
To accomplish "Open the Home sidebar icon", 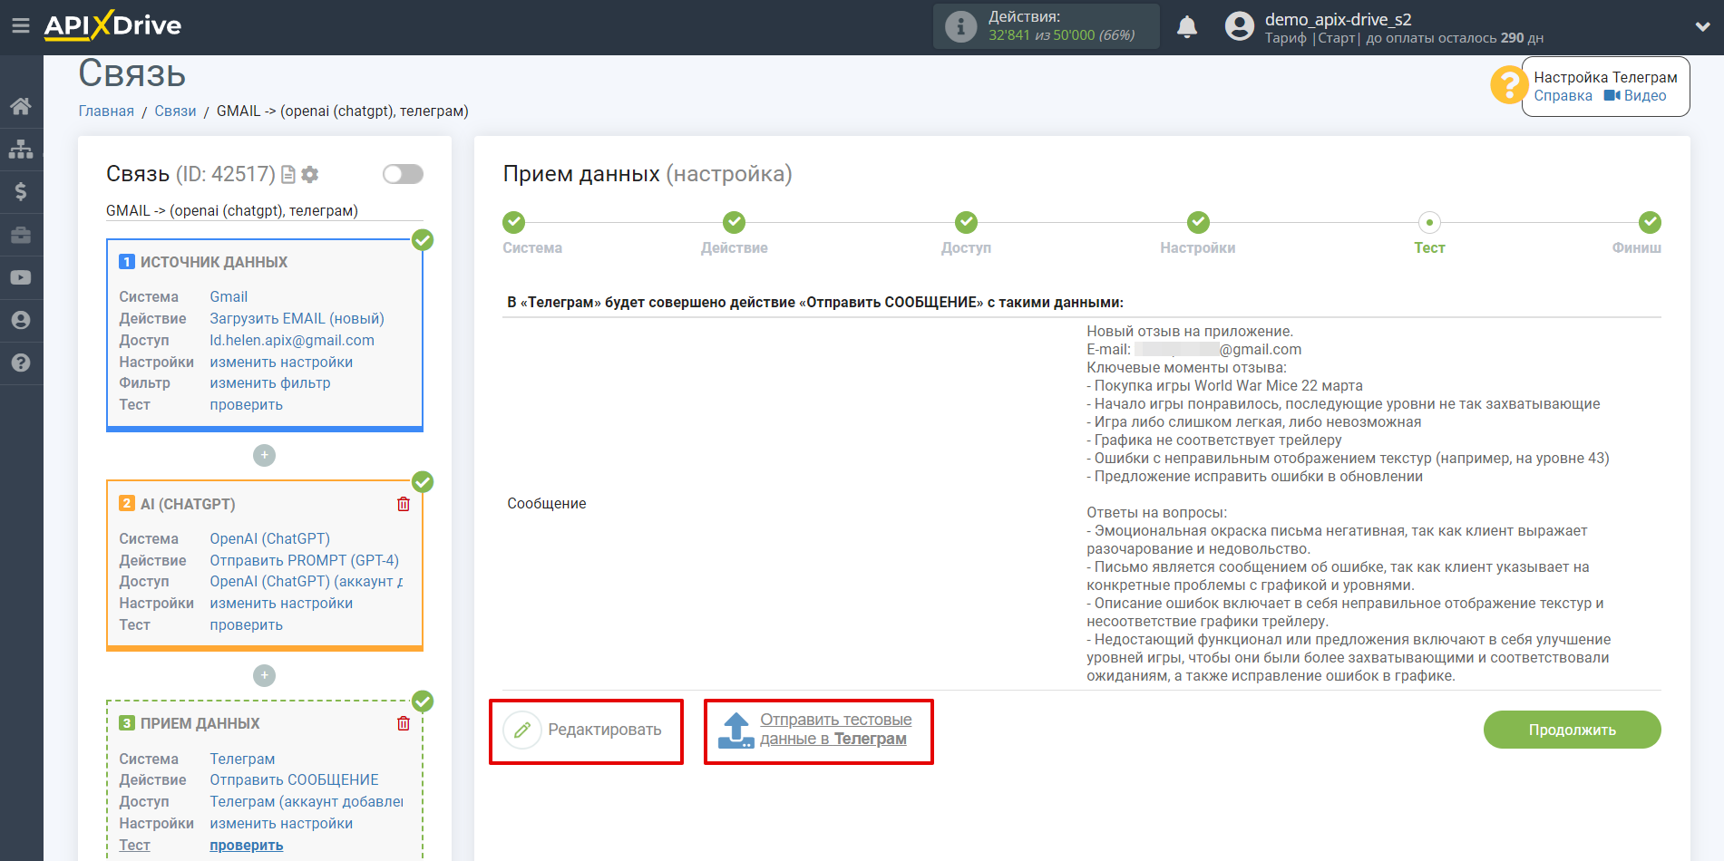I will (21, 106).
